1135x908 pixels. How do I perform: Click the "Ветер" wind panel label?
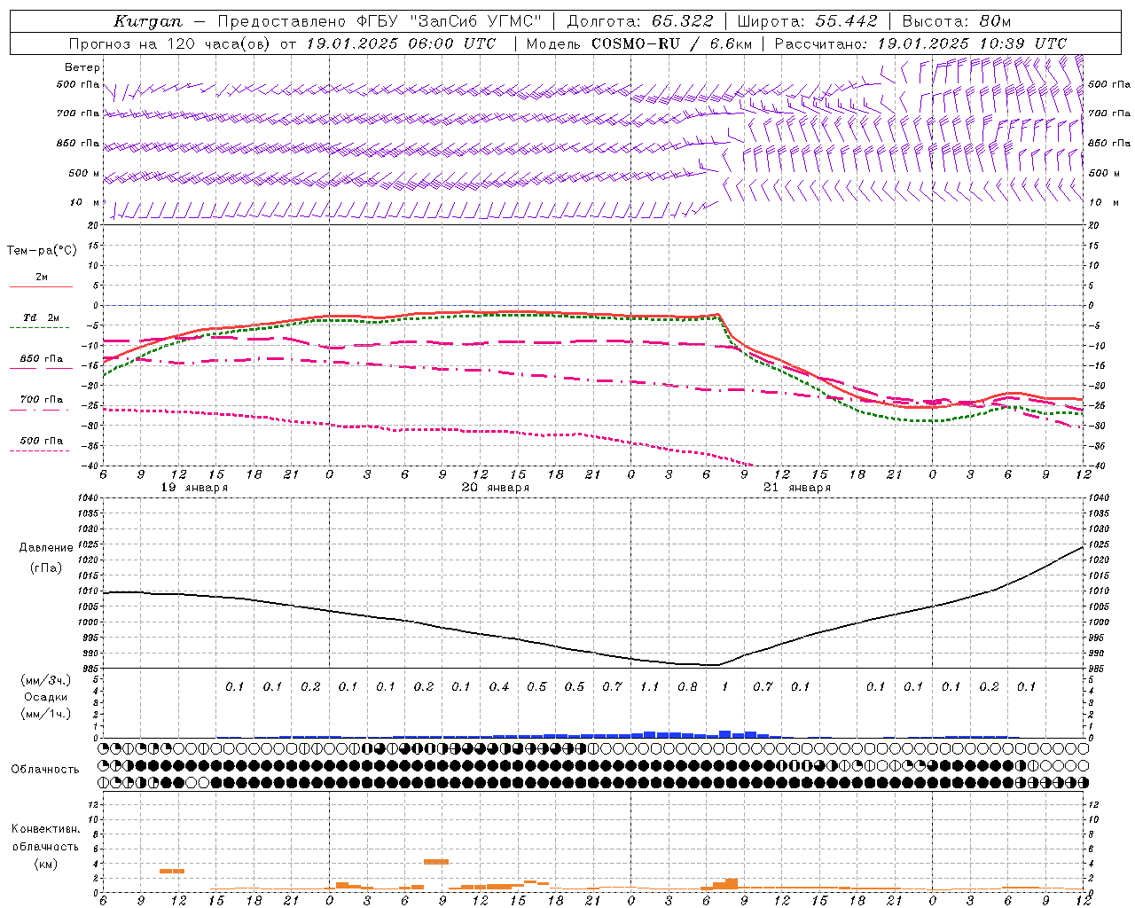tap(82, 67)
